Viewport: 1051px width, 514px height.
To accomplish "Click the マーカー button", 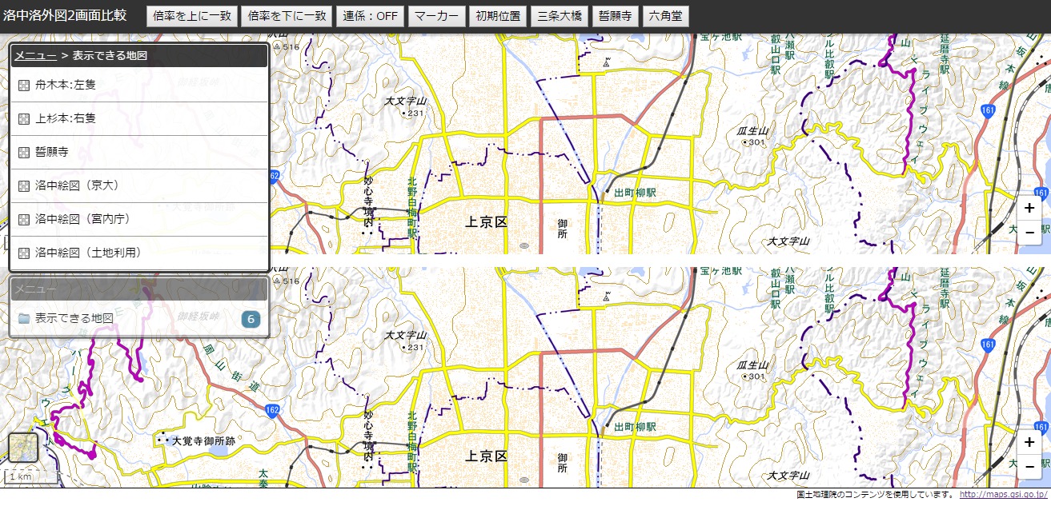I will pyautogui.click(x=436, y=16).
